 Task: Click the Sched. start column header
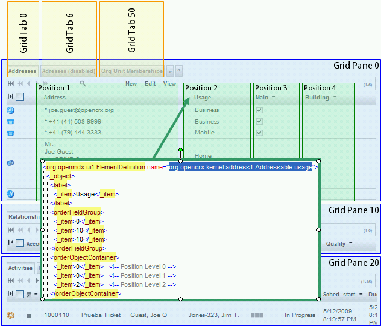pos(339,295)
